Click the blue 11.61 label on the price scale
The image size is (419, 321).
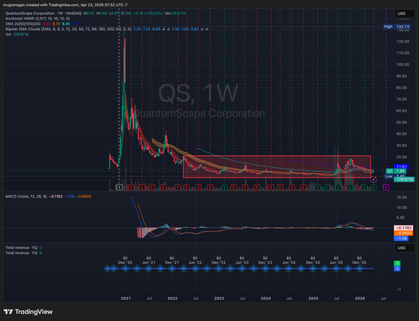click(x=402, y=166)
